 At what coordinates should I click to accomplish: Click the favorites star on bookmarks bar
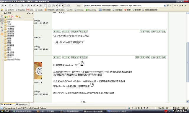[2, 10]
